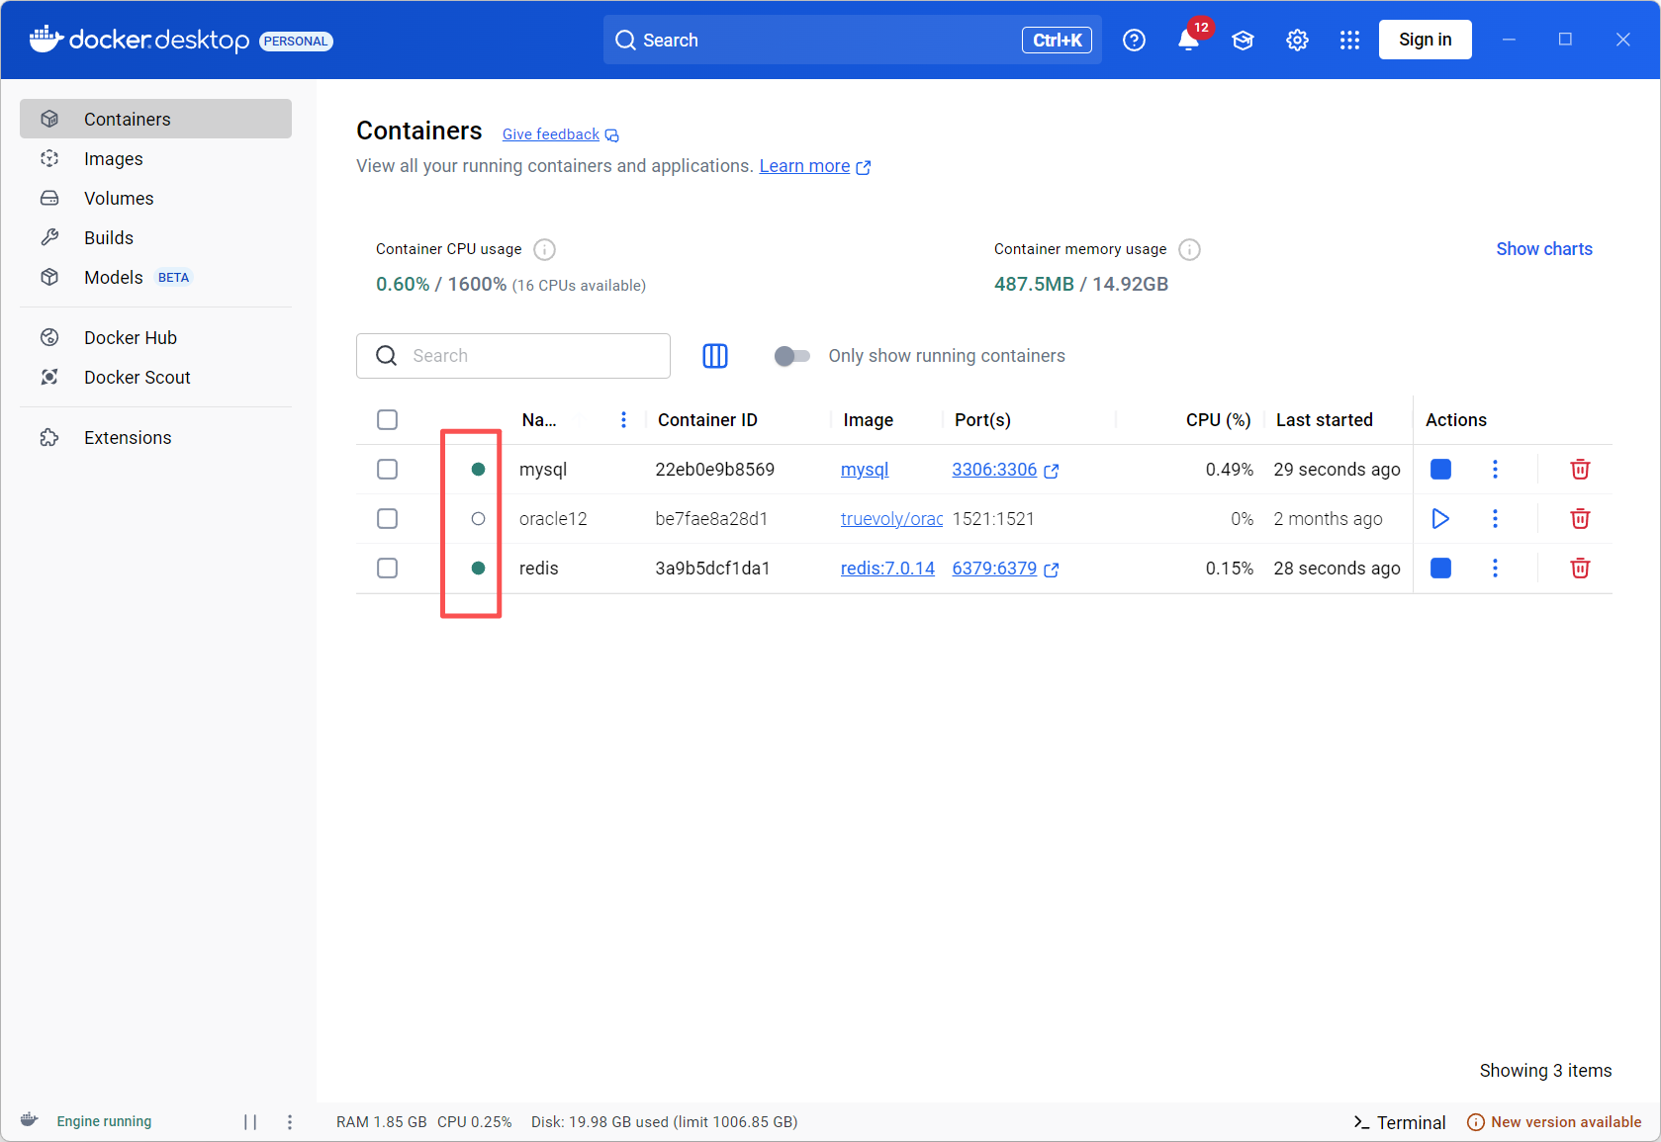This screenshot has height=1142, width=1661.
Task: Open the mysql image link
Action: (865, 470)
